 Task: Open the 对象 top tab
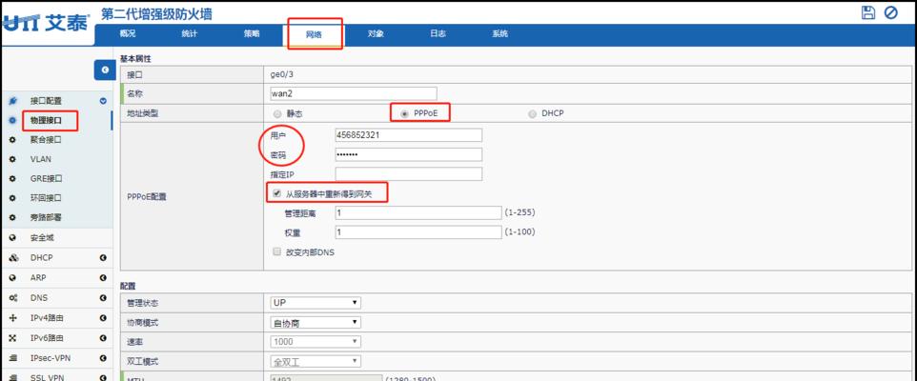tap(376, 34)
